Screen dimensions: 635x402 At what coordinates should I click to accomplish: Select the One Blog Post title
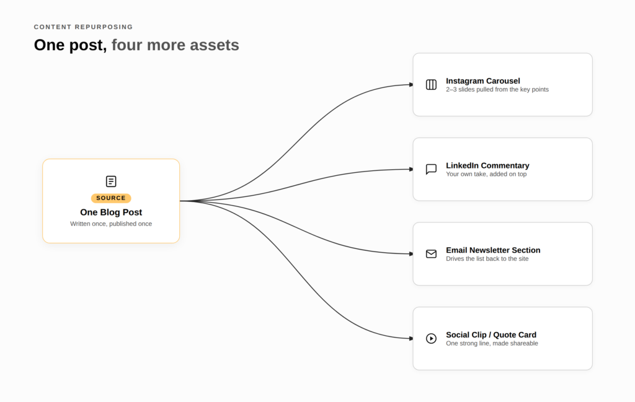111,212
